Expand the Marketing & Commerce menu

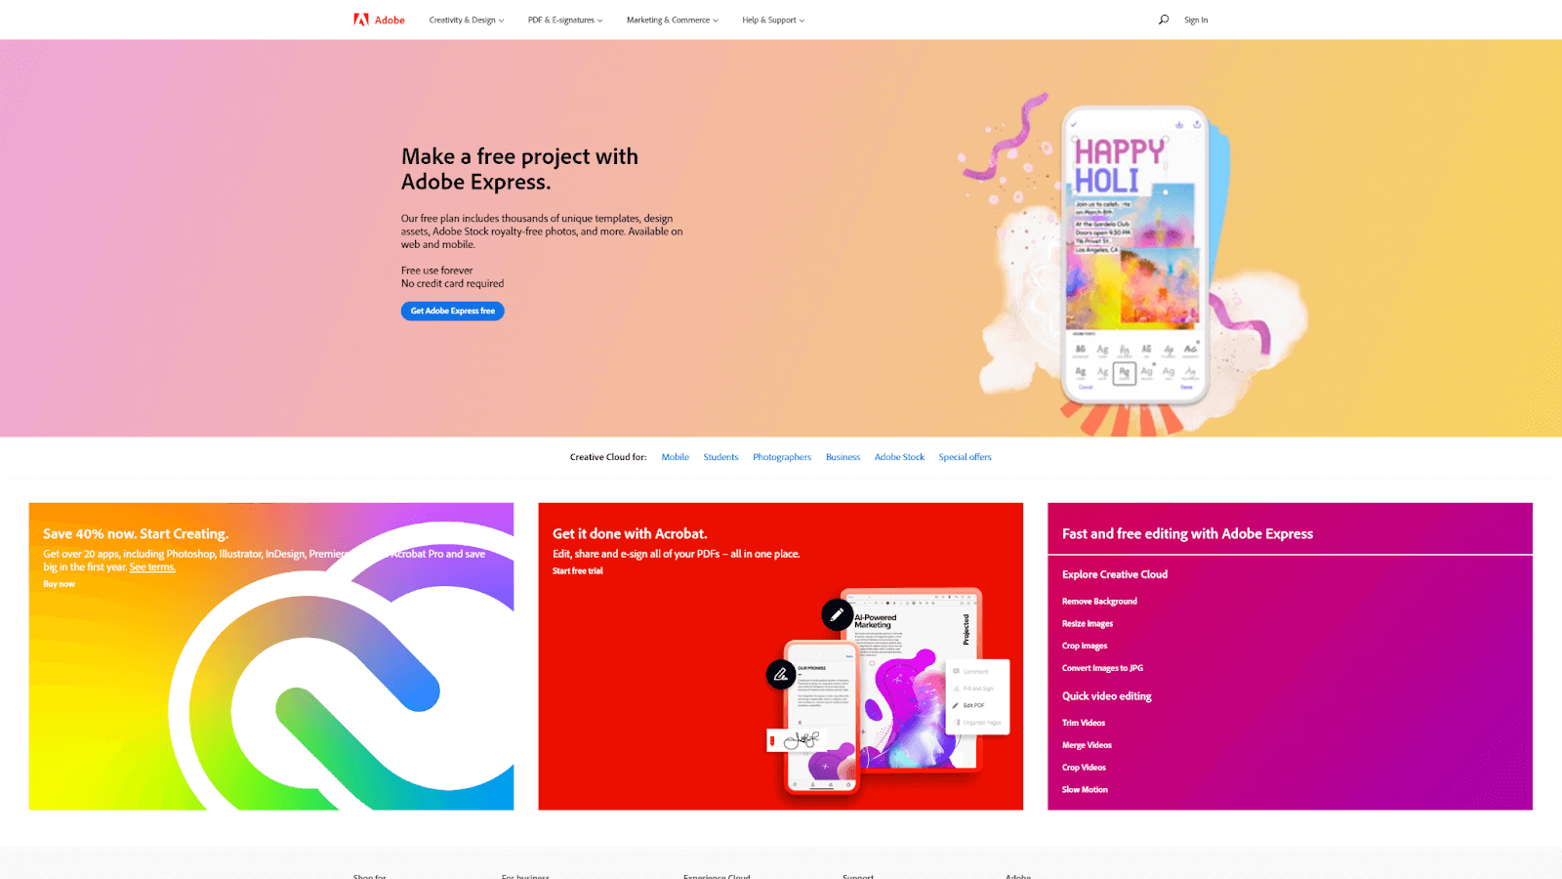point(673,20)
